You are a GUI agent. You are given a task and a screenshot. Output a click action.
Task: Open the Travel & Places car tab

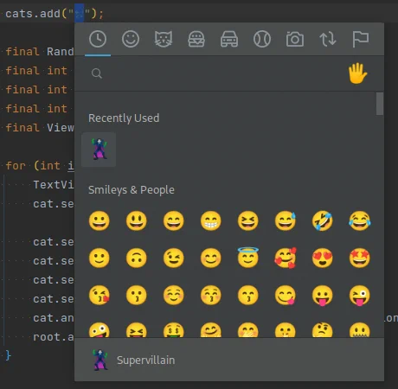coord(229,39)
